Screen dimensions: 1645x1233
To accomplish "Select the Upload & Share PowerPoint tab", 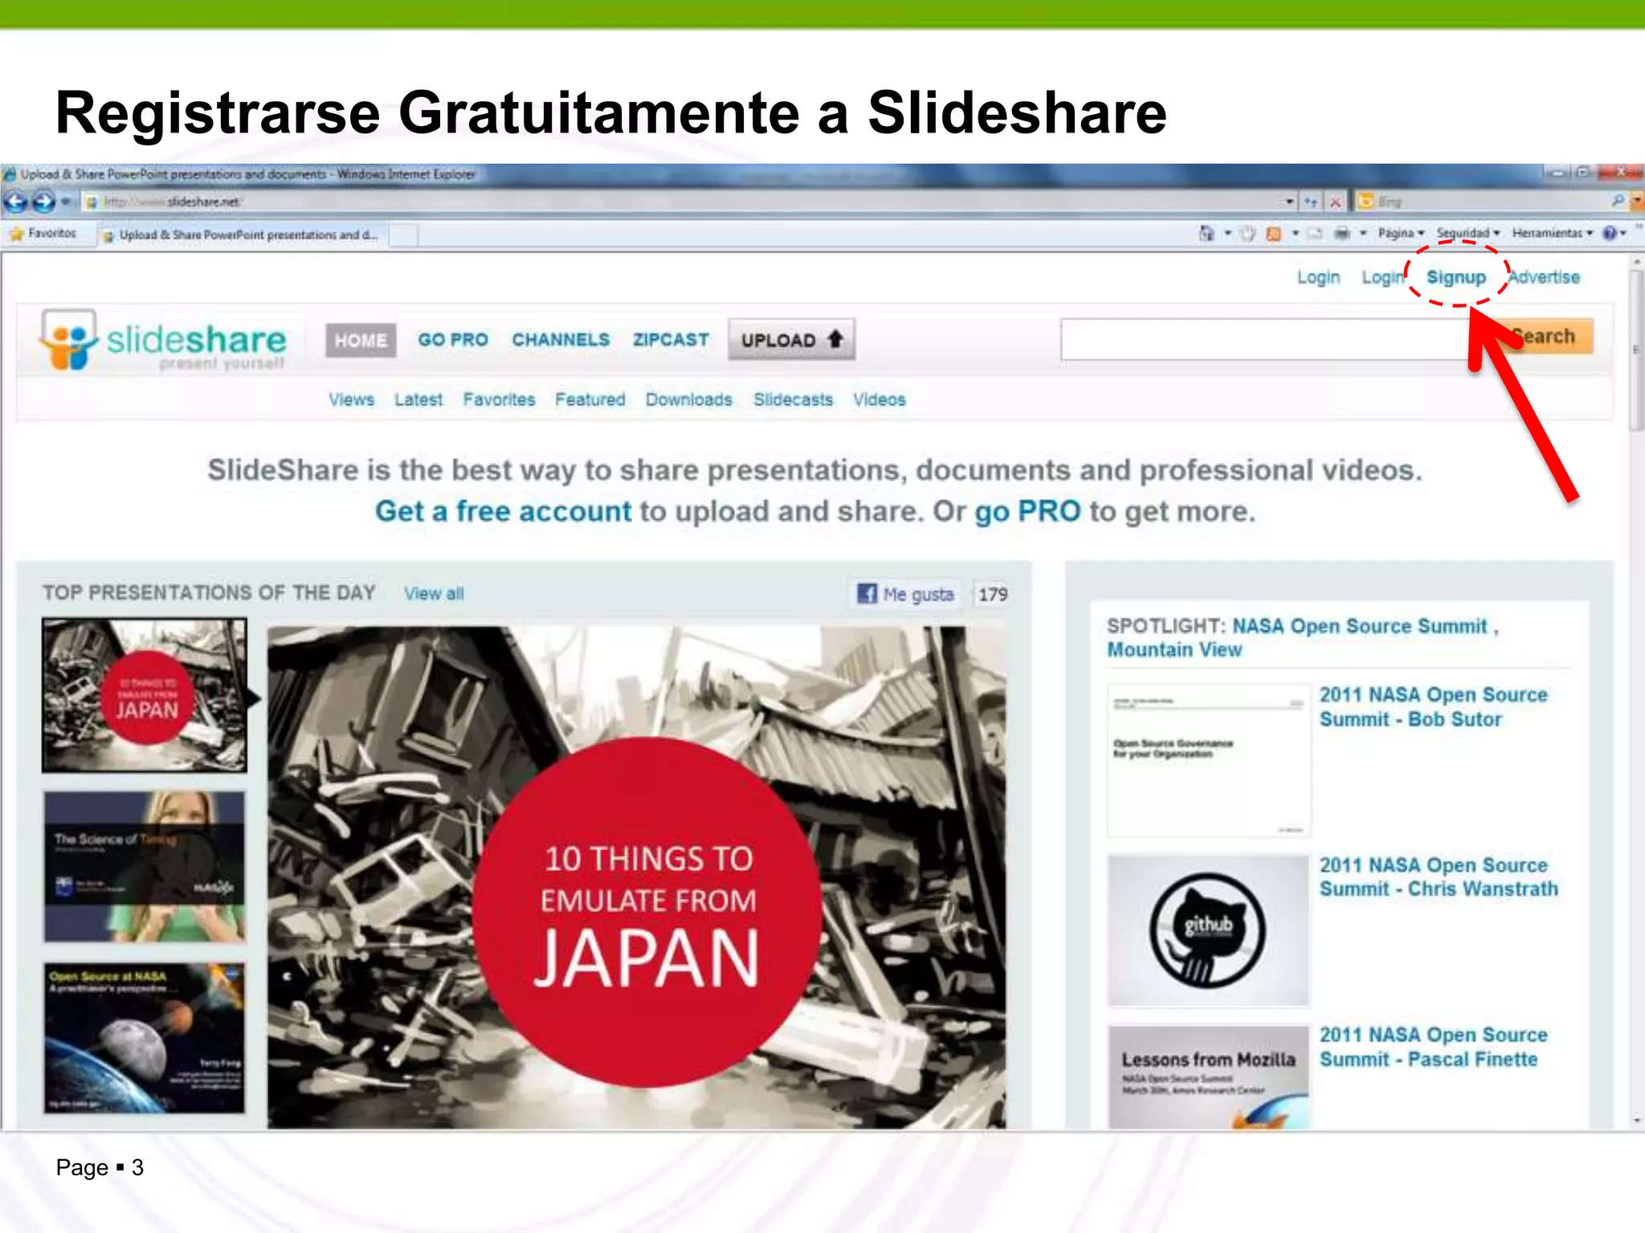I will pyautogui.click(x=241, y=235).
